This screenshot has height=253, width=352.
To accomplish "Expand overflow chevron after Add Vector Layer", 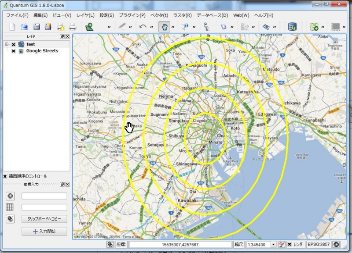I will (x=109, y=27).
